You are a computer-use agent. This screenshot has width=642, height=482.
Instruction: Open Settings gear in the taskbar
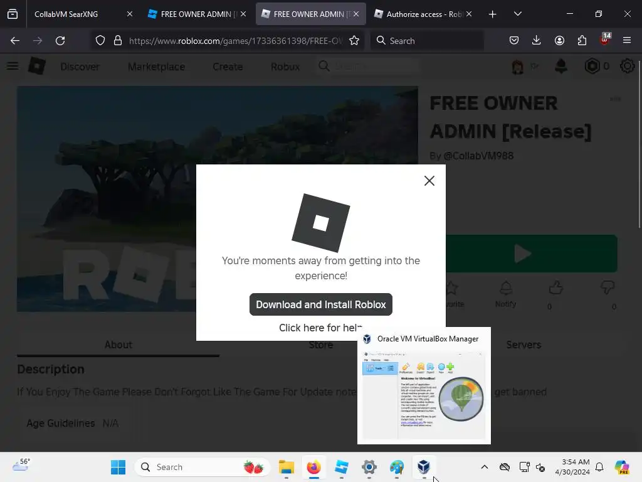tap(369, 467)
